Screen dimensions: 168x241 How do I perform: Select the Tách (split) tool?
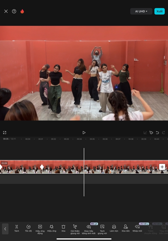point(17,228)
